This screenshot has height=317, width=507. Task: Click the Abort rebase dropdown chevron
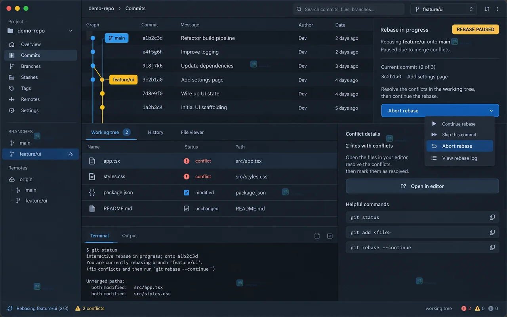click(491, 111)
